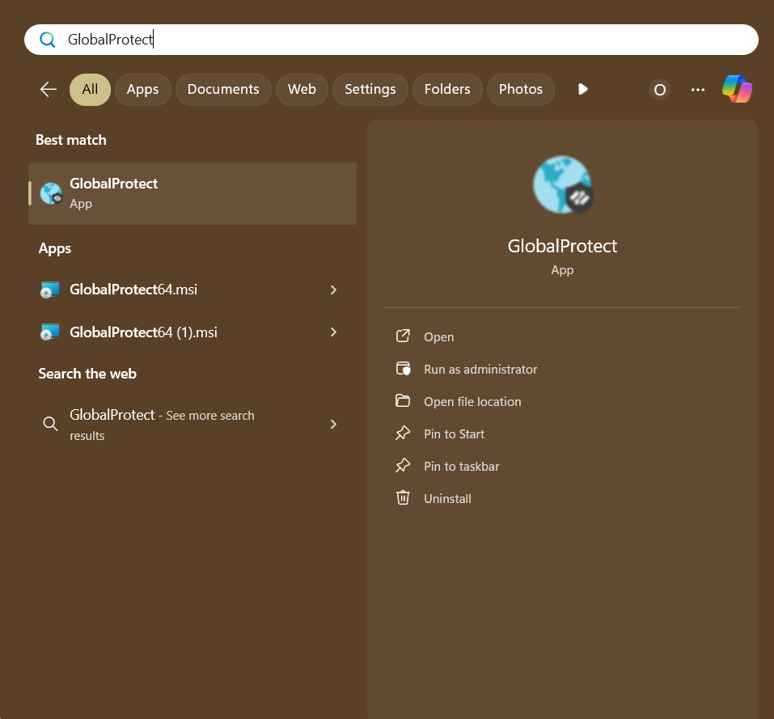Click the back arrow icon
Image resolution: width=774 pixels, height=719 pixels.
(x=49, y=89)
